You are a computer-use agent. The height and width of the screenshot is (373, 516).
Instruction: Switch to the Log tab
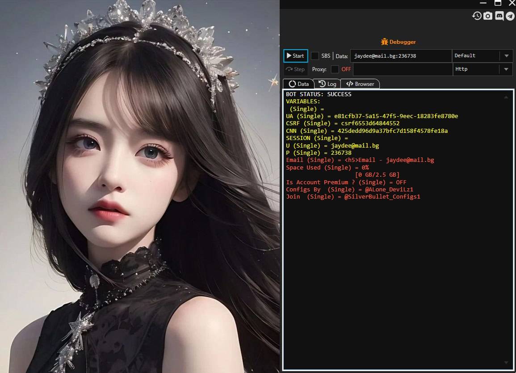click(x=327, y=84)
